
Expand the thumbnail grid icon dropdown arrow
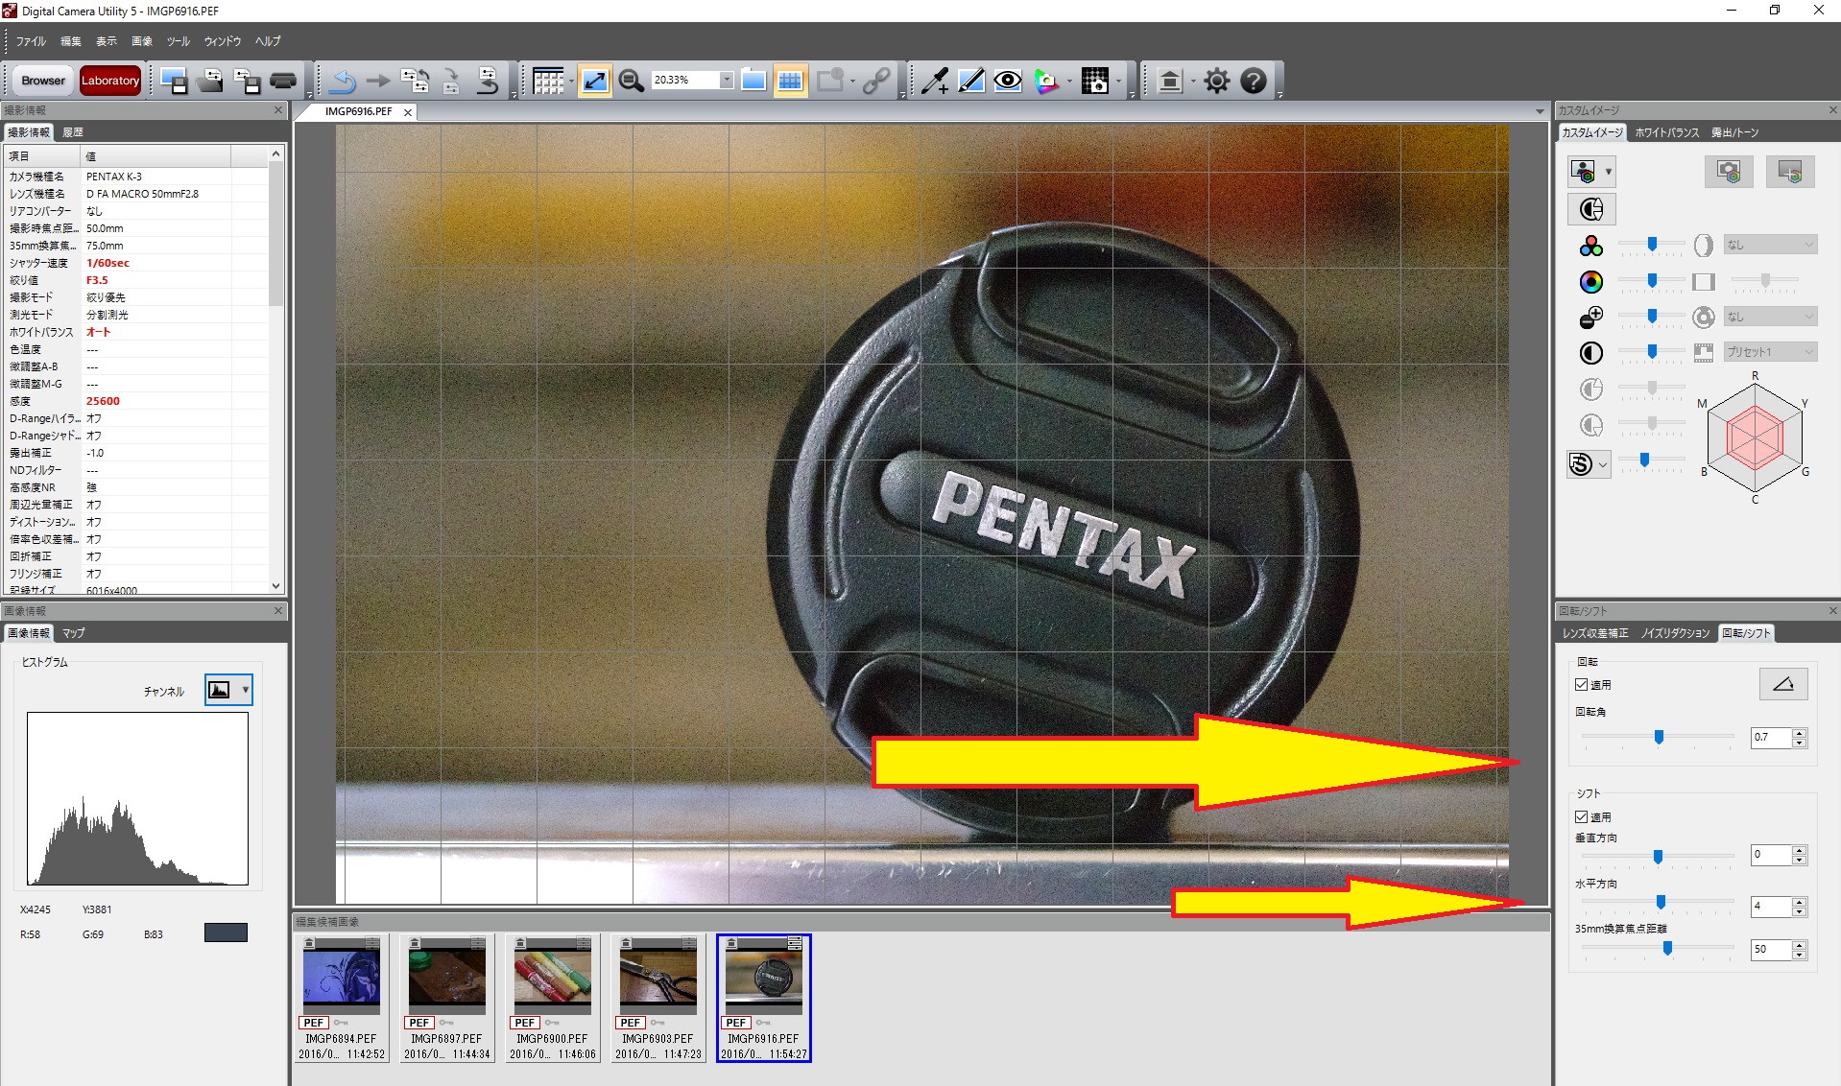(x=571, y=82)
